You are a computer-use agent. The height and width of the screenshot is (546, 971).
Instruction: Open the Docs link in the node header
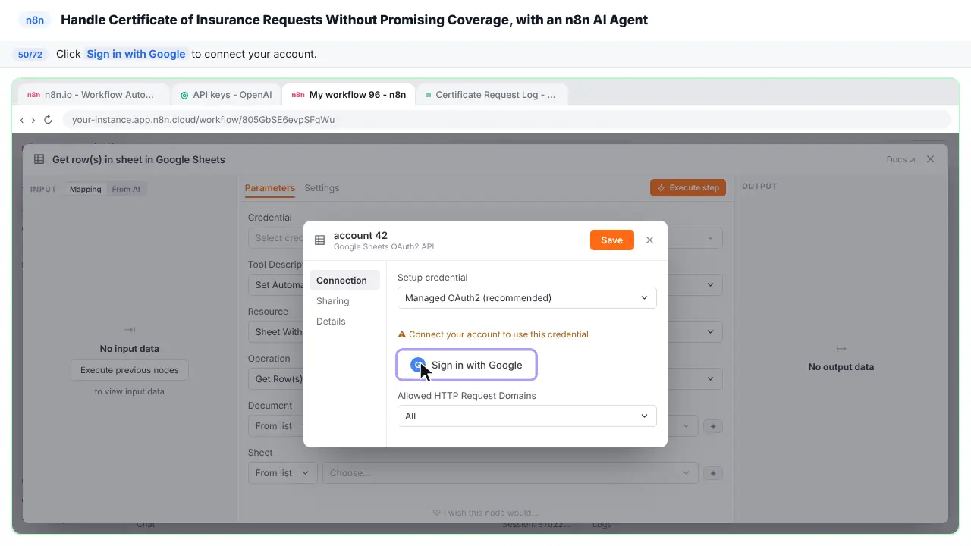click(x=900, y=160)
